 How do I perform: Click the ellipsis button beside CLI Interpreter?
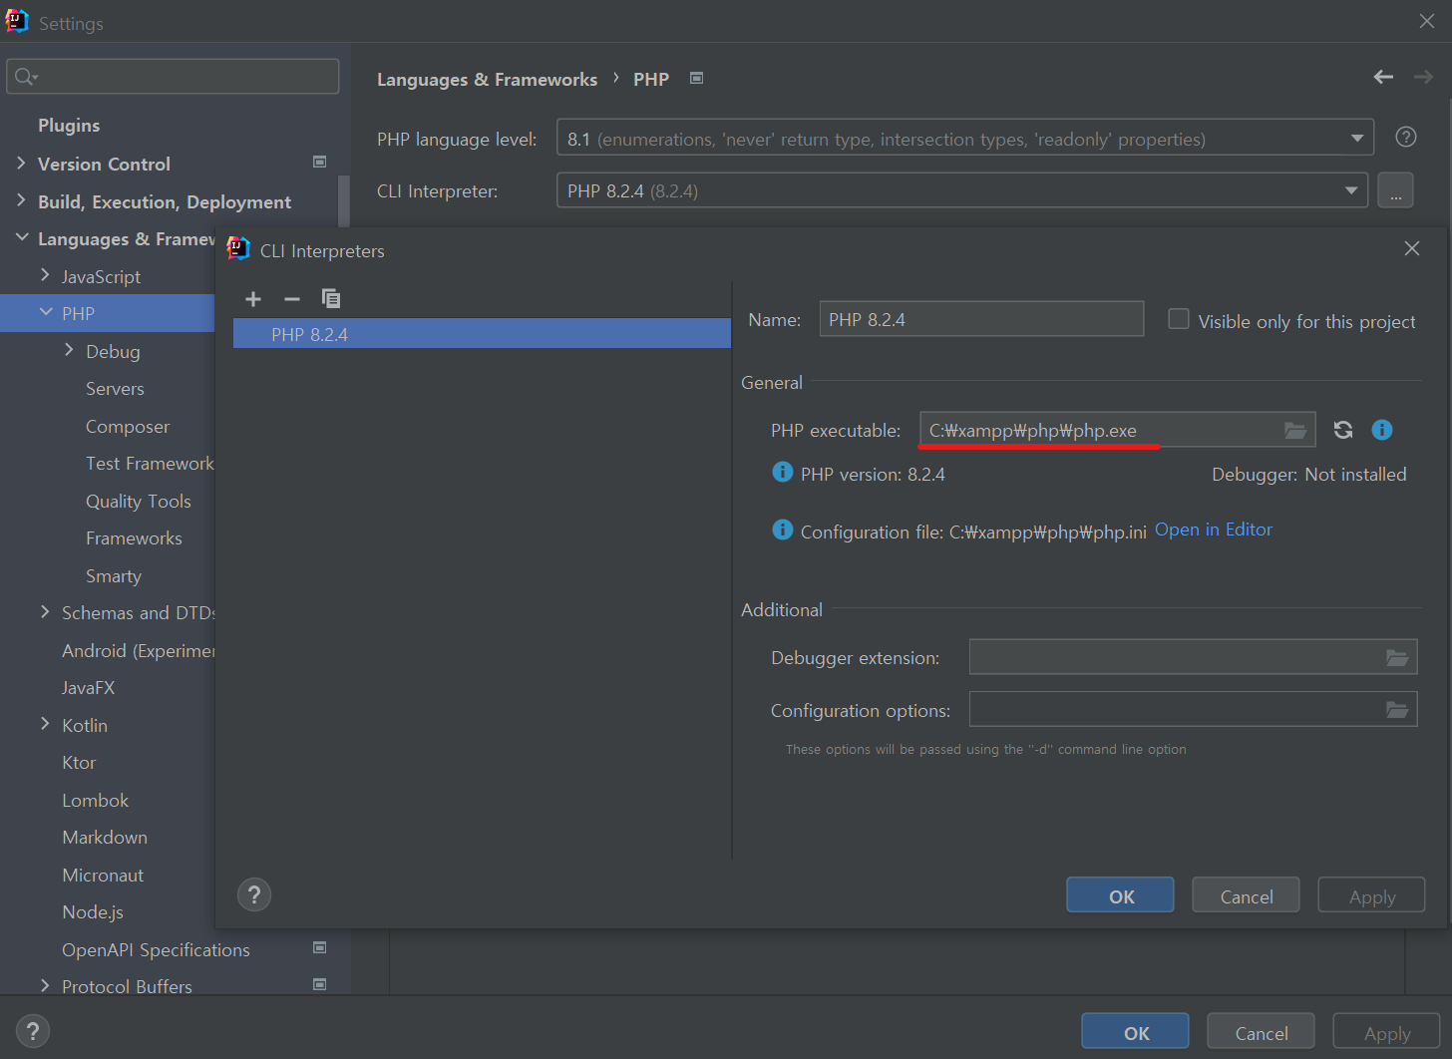1395,189
